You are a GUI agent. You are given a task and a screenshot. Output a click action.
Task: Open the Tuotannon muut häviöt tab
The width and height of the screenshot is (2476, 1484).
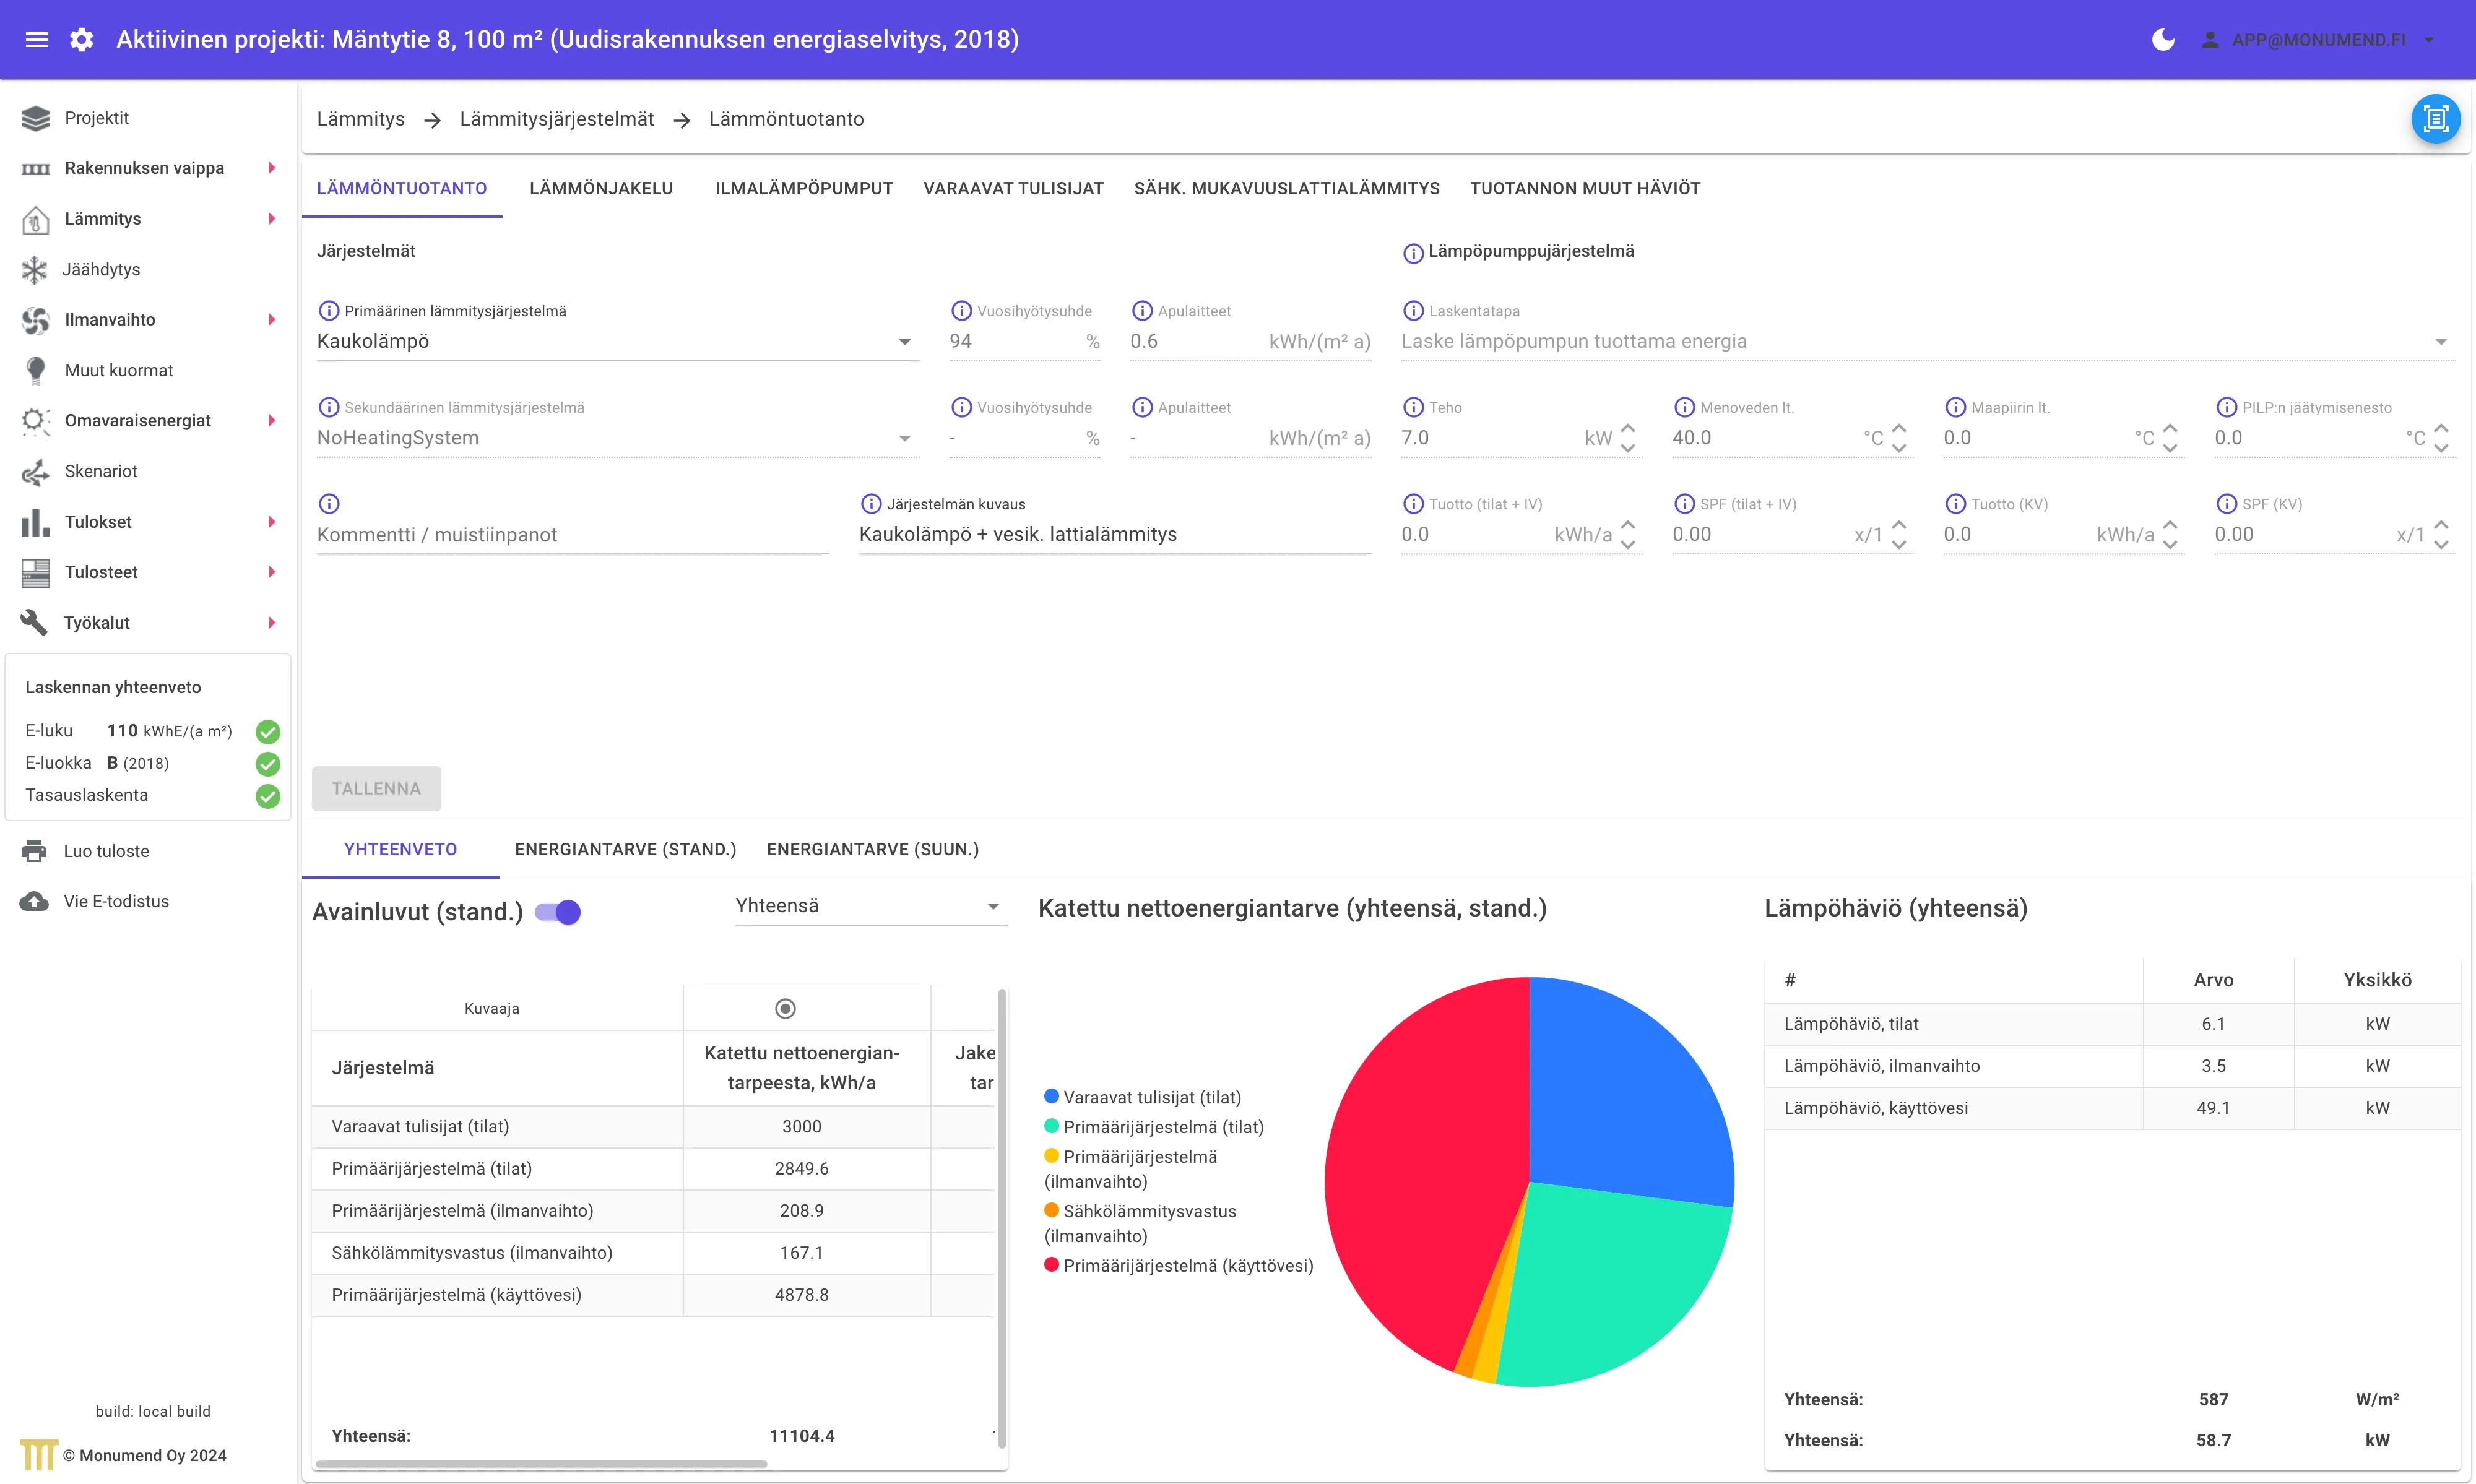click(x=1584, y=189)
